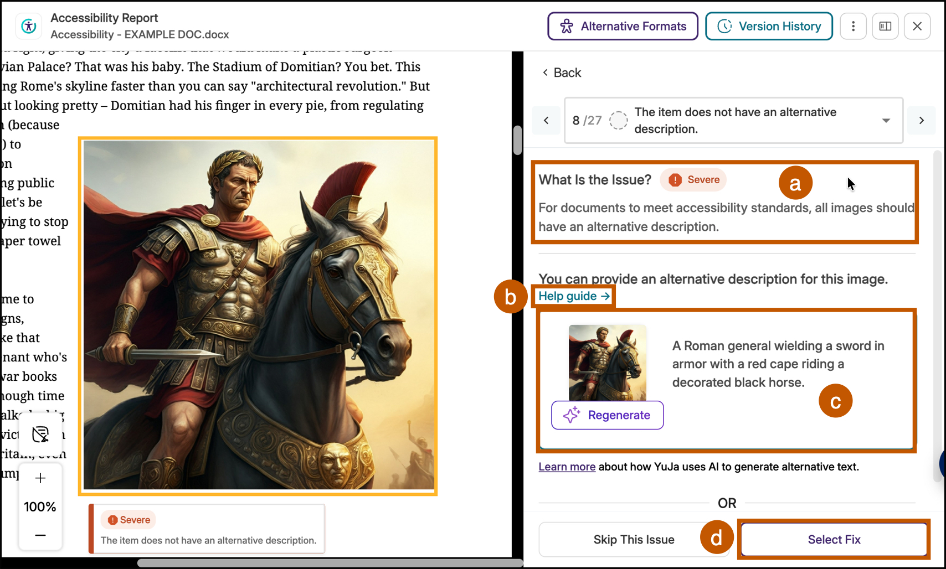Regenerate the AI alternative description
The width and height of the screenshot is (946, 569).
click(608, 415)
